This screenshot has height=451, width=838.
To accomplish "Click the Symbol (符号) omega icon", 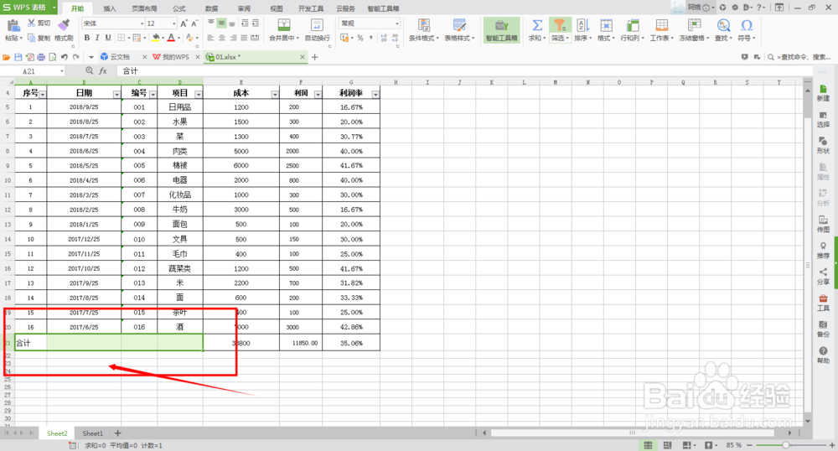I will coord(747,25).
